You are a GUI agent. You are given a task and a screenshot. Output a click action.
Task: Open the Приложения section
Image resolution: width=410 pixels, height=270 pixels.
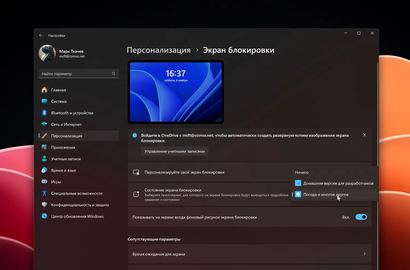tap(79, 147)
